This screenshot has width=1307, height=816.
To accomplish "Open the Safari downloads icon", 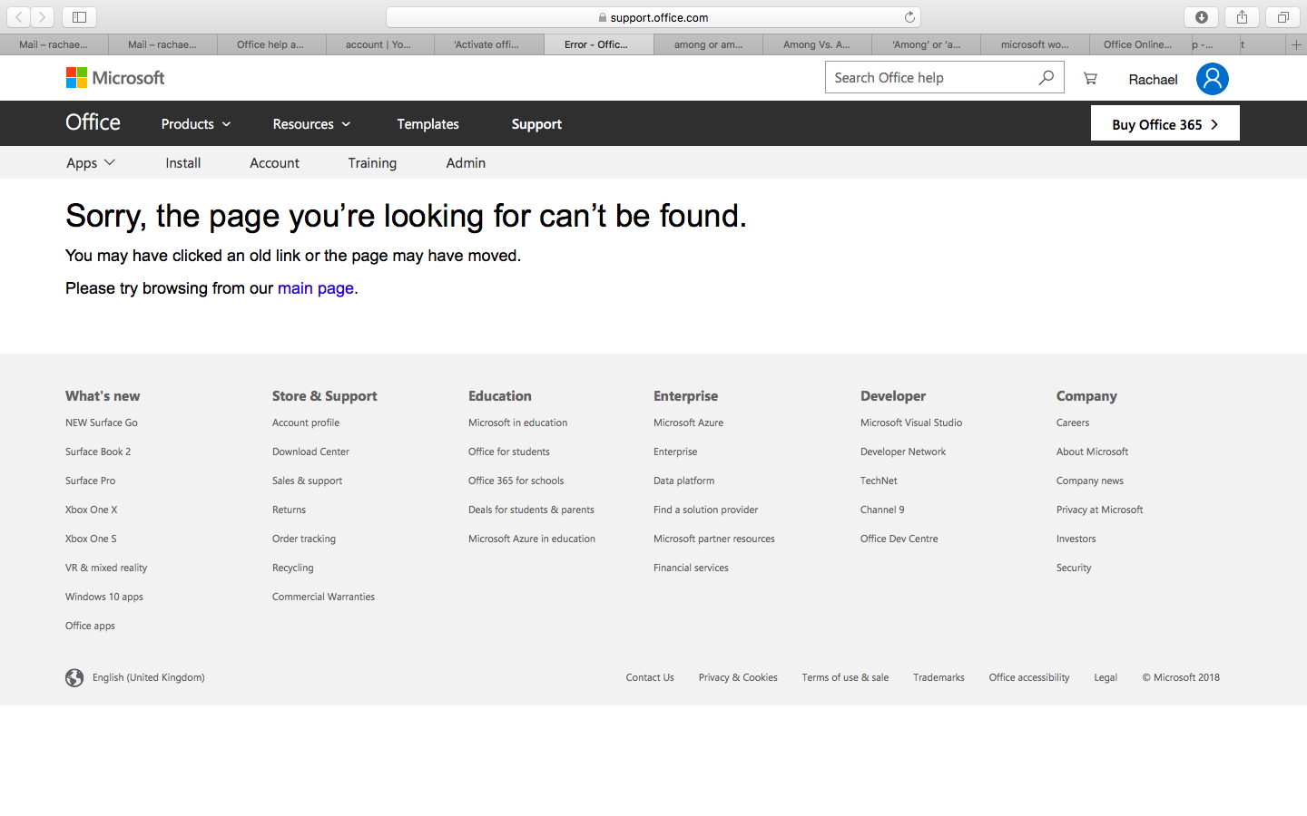I will pyautogui.click(x=1201, y=17).
